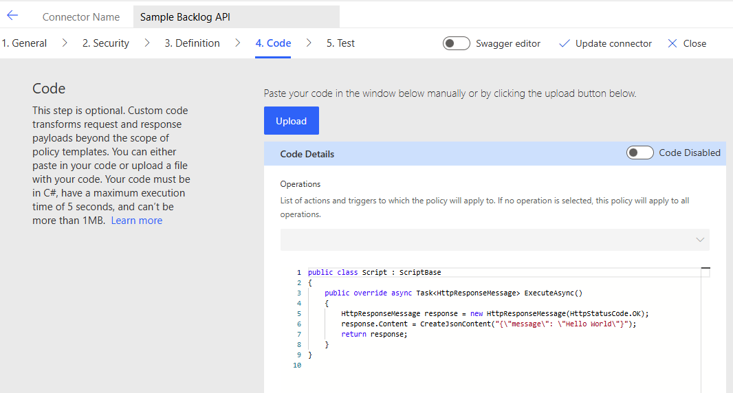Viewport: 733px width, 393px height.
Task: Toggle the Code Disabled switch
Action: [639, 153]
